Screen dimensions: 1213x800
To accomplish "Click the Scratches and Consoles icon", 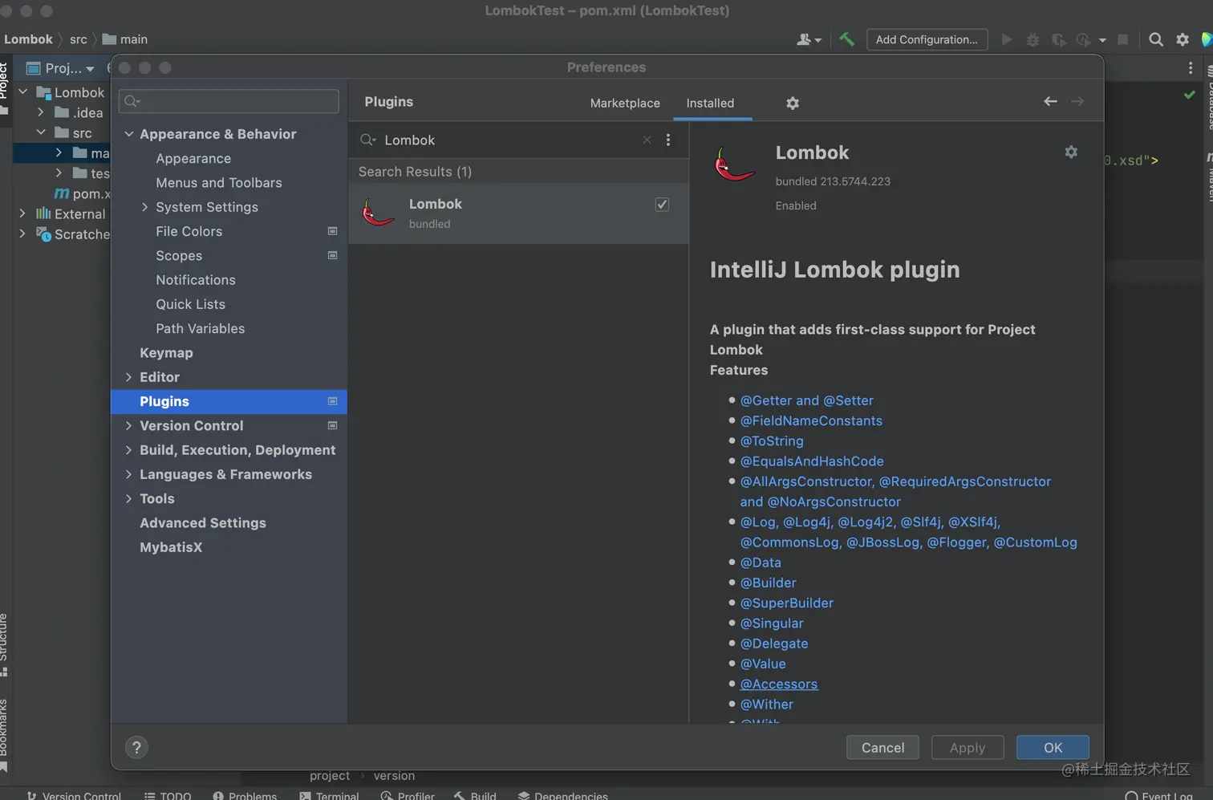I will click(43, 234).
